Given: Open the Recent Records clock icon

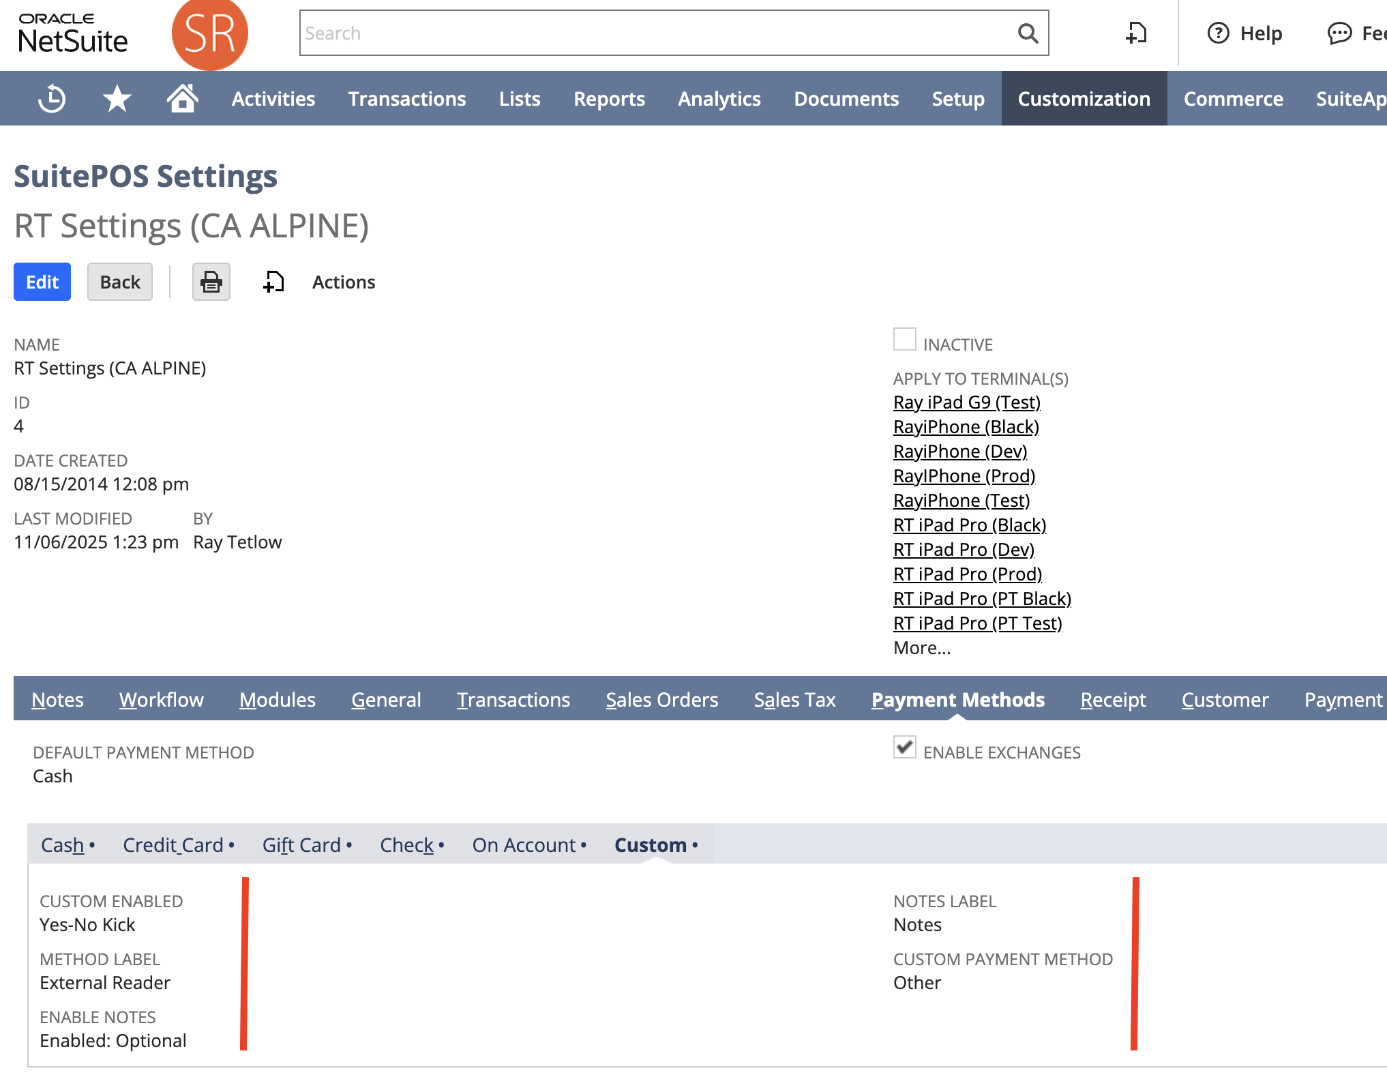Looking at the screenshot, I should pos(51,99).
